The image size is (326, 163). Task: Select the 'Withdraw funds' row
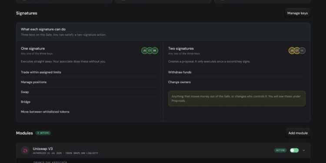point(237,72)
